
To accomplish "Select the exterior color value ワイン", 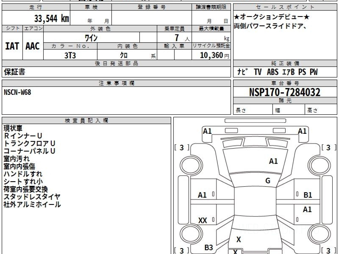I will 91,38.
